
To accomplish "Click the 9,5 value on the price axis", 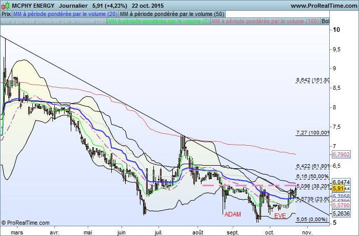I will point(336,49).
